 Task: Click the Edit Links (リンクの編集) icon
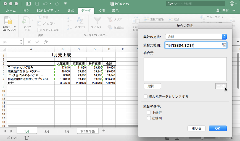pos(39,30)
